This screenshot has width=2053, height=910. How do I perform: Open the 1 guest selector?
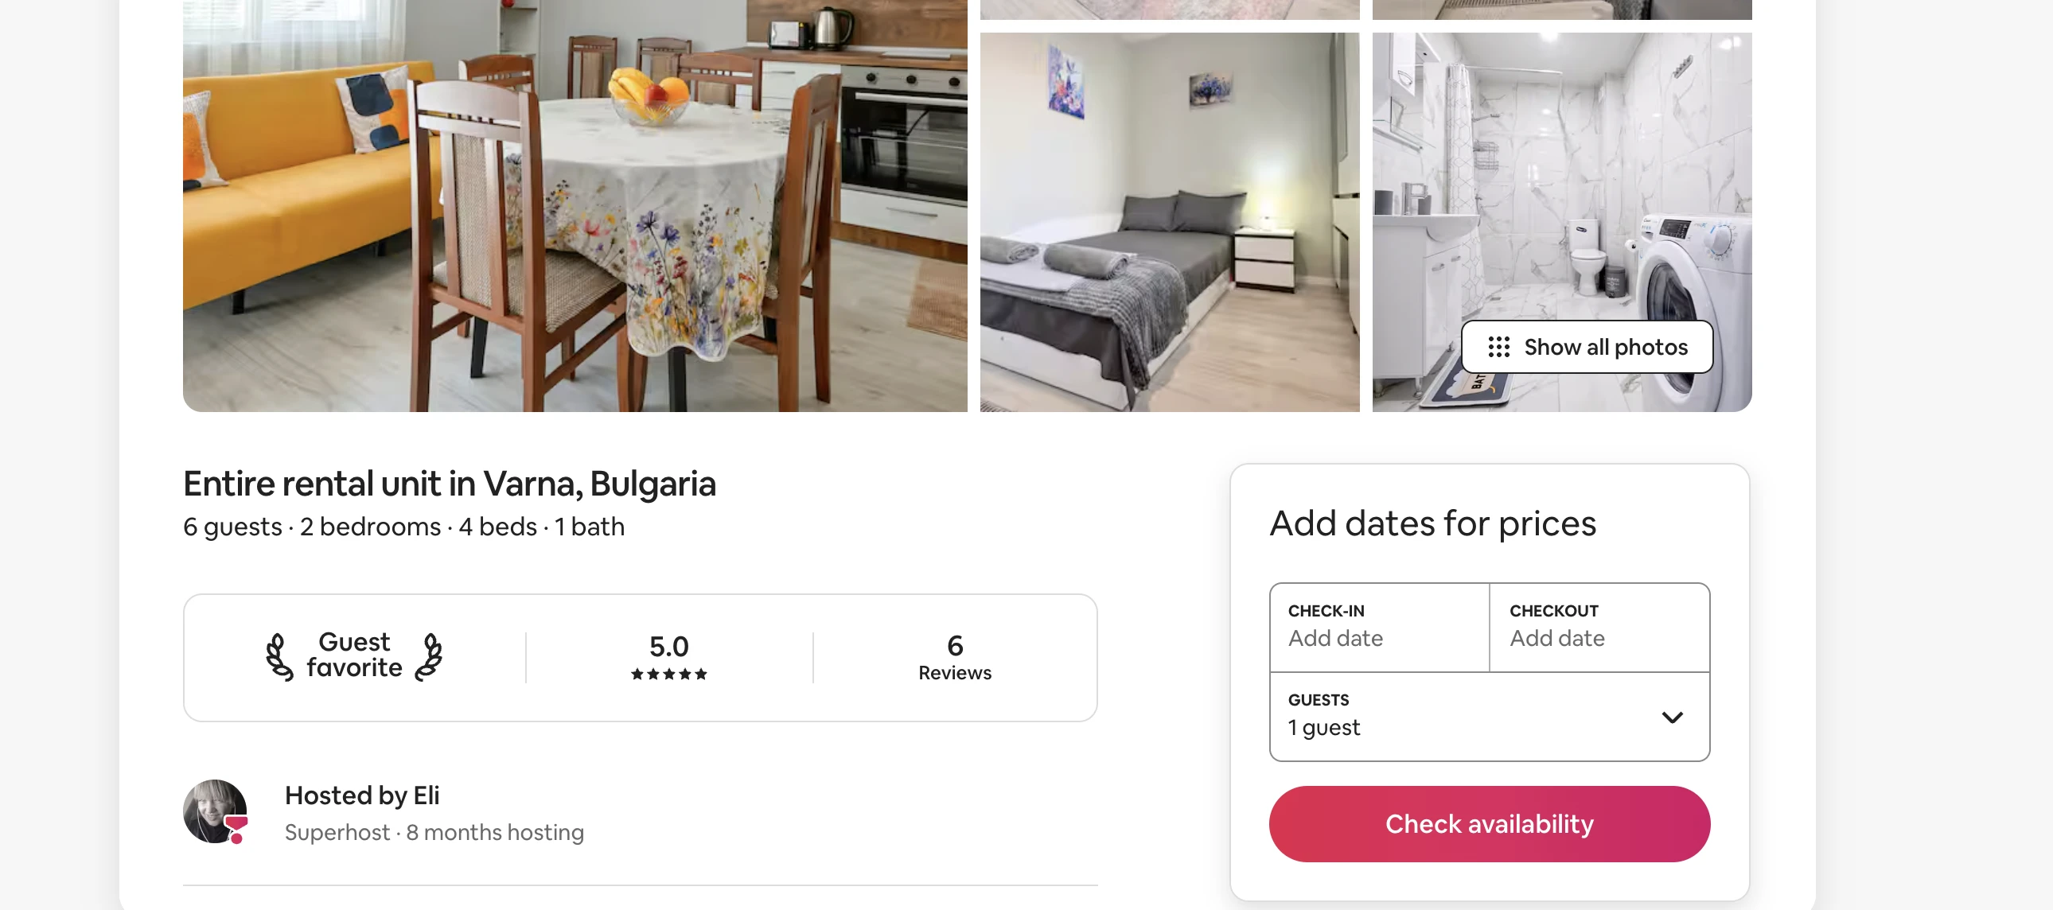click(x=1489, y=717)
